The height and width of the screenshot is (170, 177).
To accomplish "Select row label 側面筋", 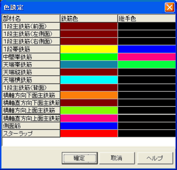I will click(31, 126).
